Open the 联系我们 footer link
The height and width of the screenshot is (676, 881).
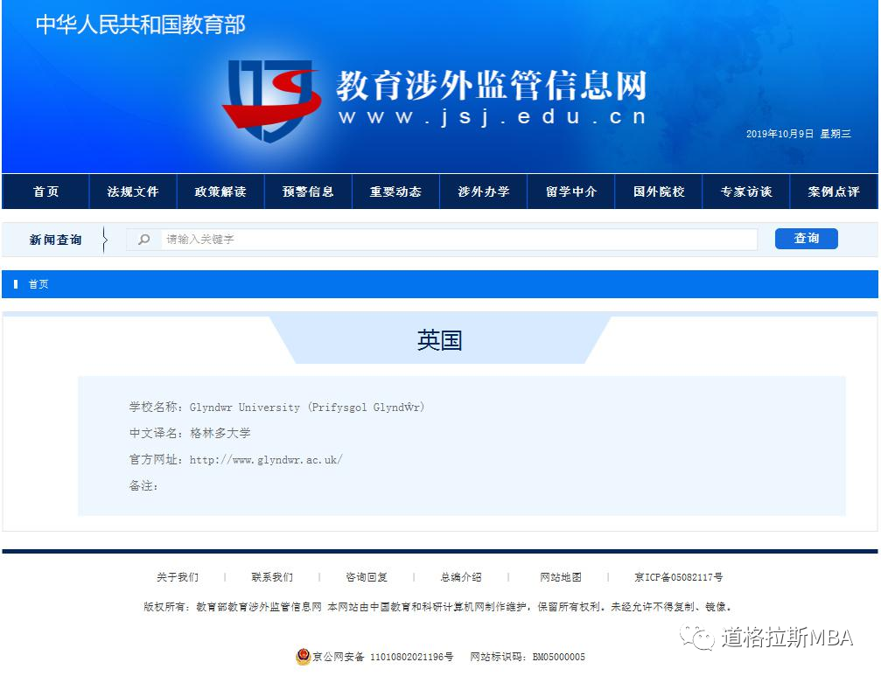point(272,577)
